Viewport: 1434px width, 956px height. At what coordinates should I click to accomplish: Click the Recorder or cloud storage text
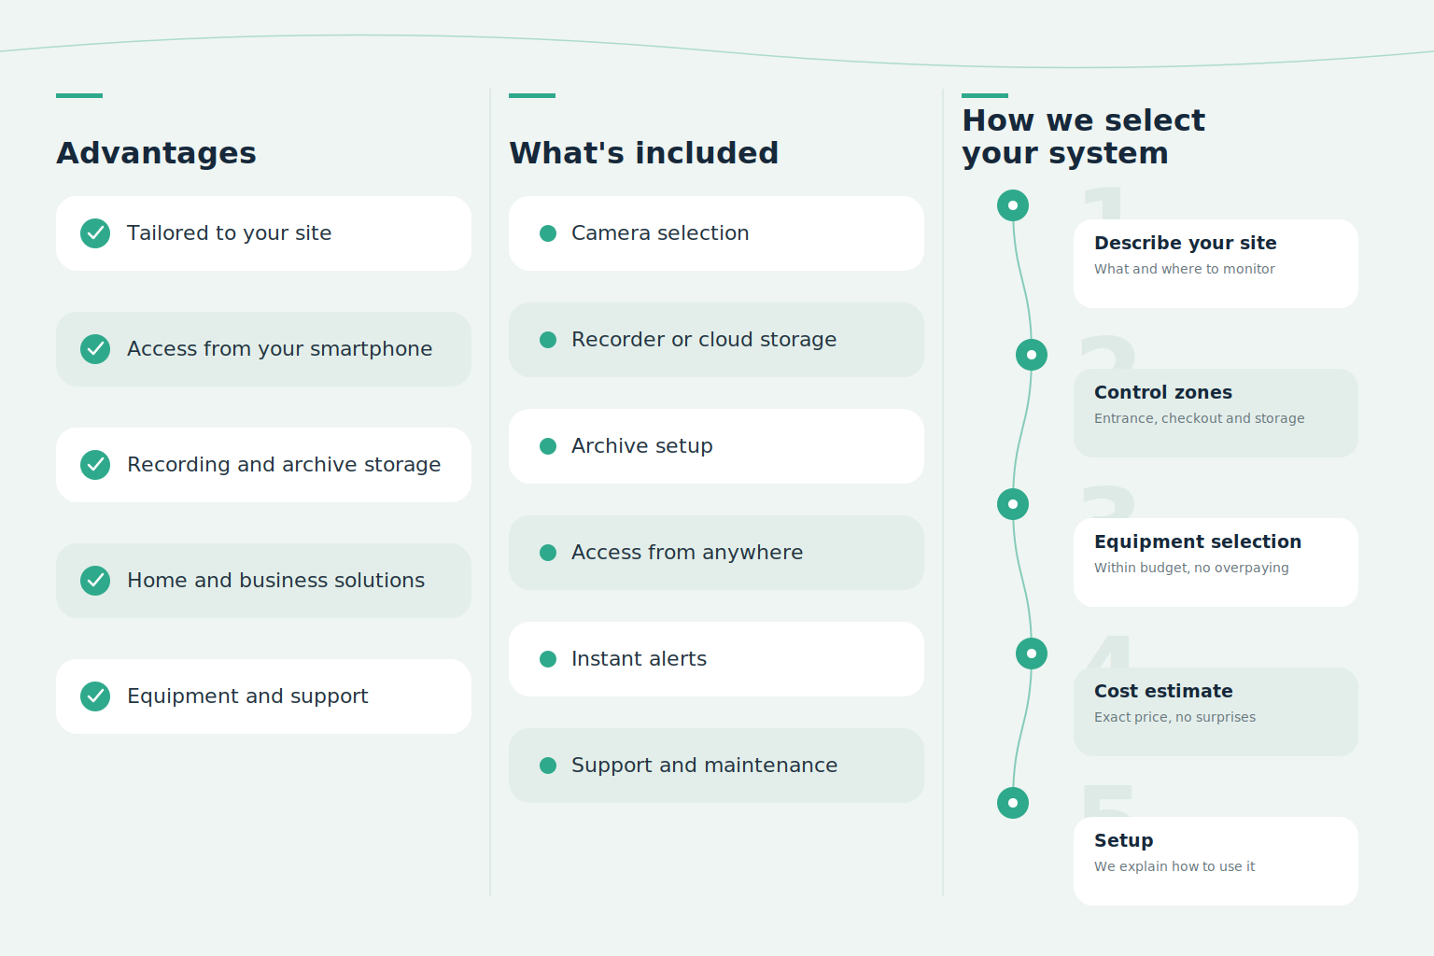tap(704, 340)
